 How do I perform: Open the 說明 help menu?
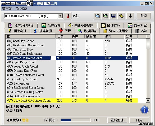21,9
